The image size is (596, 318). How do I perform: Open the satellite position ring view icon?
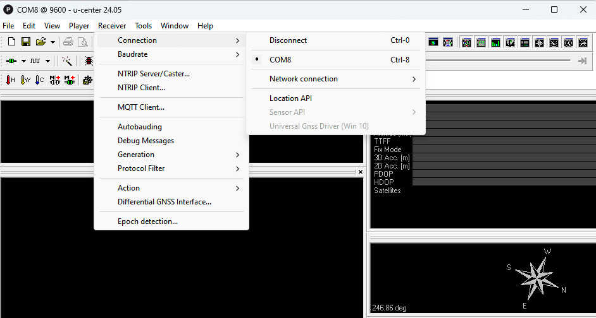(x=467, y=42)
